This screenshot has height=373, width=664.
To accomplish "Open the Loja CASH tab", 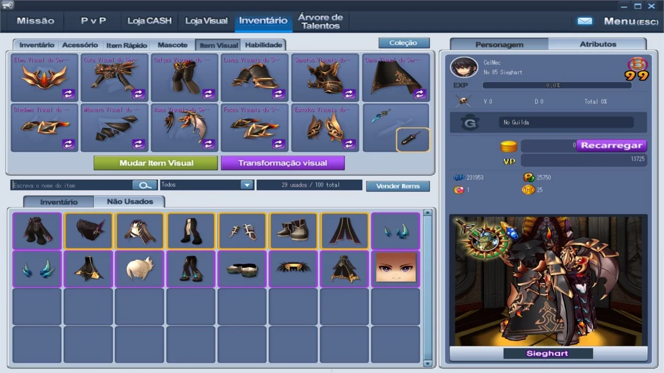I will [x=149, y=21].
